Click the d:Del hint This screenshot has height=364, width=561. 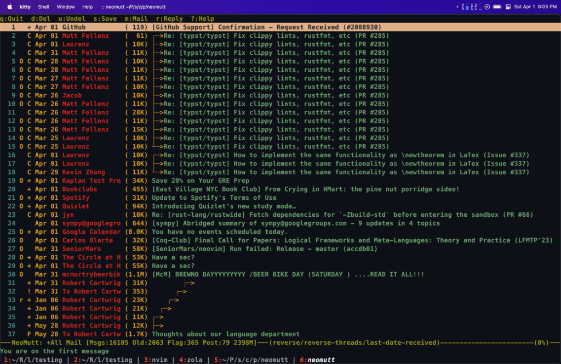tap(41, 19)
